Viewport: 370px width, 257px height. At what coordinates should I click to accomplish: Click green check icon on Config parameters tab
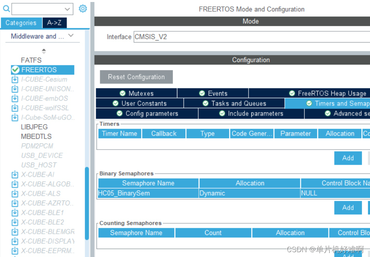click(119, 113)
